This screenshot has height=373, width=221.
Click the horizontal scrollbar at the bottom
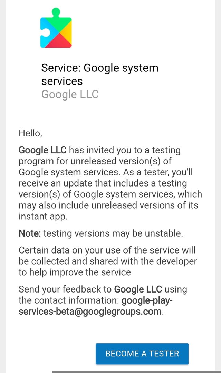coord(136,372)
